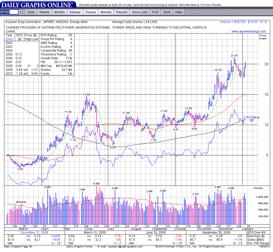Show the Intraday chart
Viewport: 273px width, 252px height.
tap(75, 12)
